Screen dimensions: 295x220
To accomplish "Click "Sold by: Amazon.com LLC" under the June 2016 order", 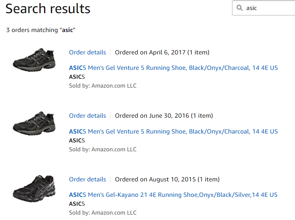I will [x=103, y=149].
